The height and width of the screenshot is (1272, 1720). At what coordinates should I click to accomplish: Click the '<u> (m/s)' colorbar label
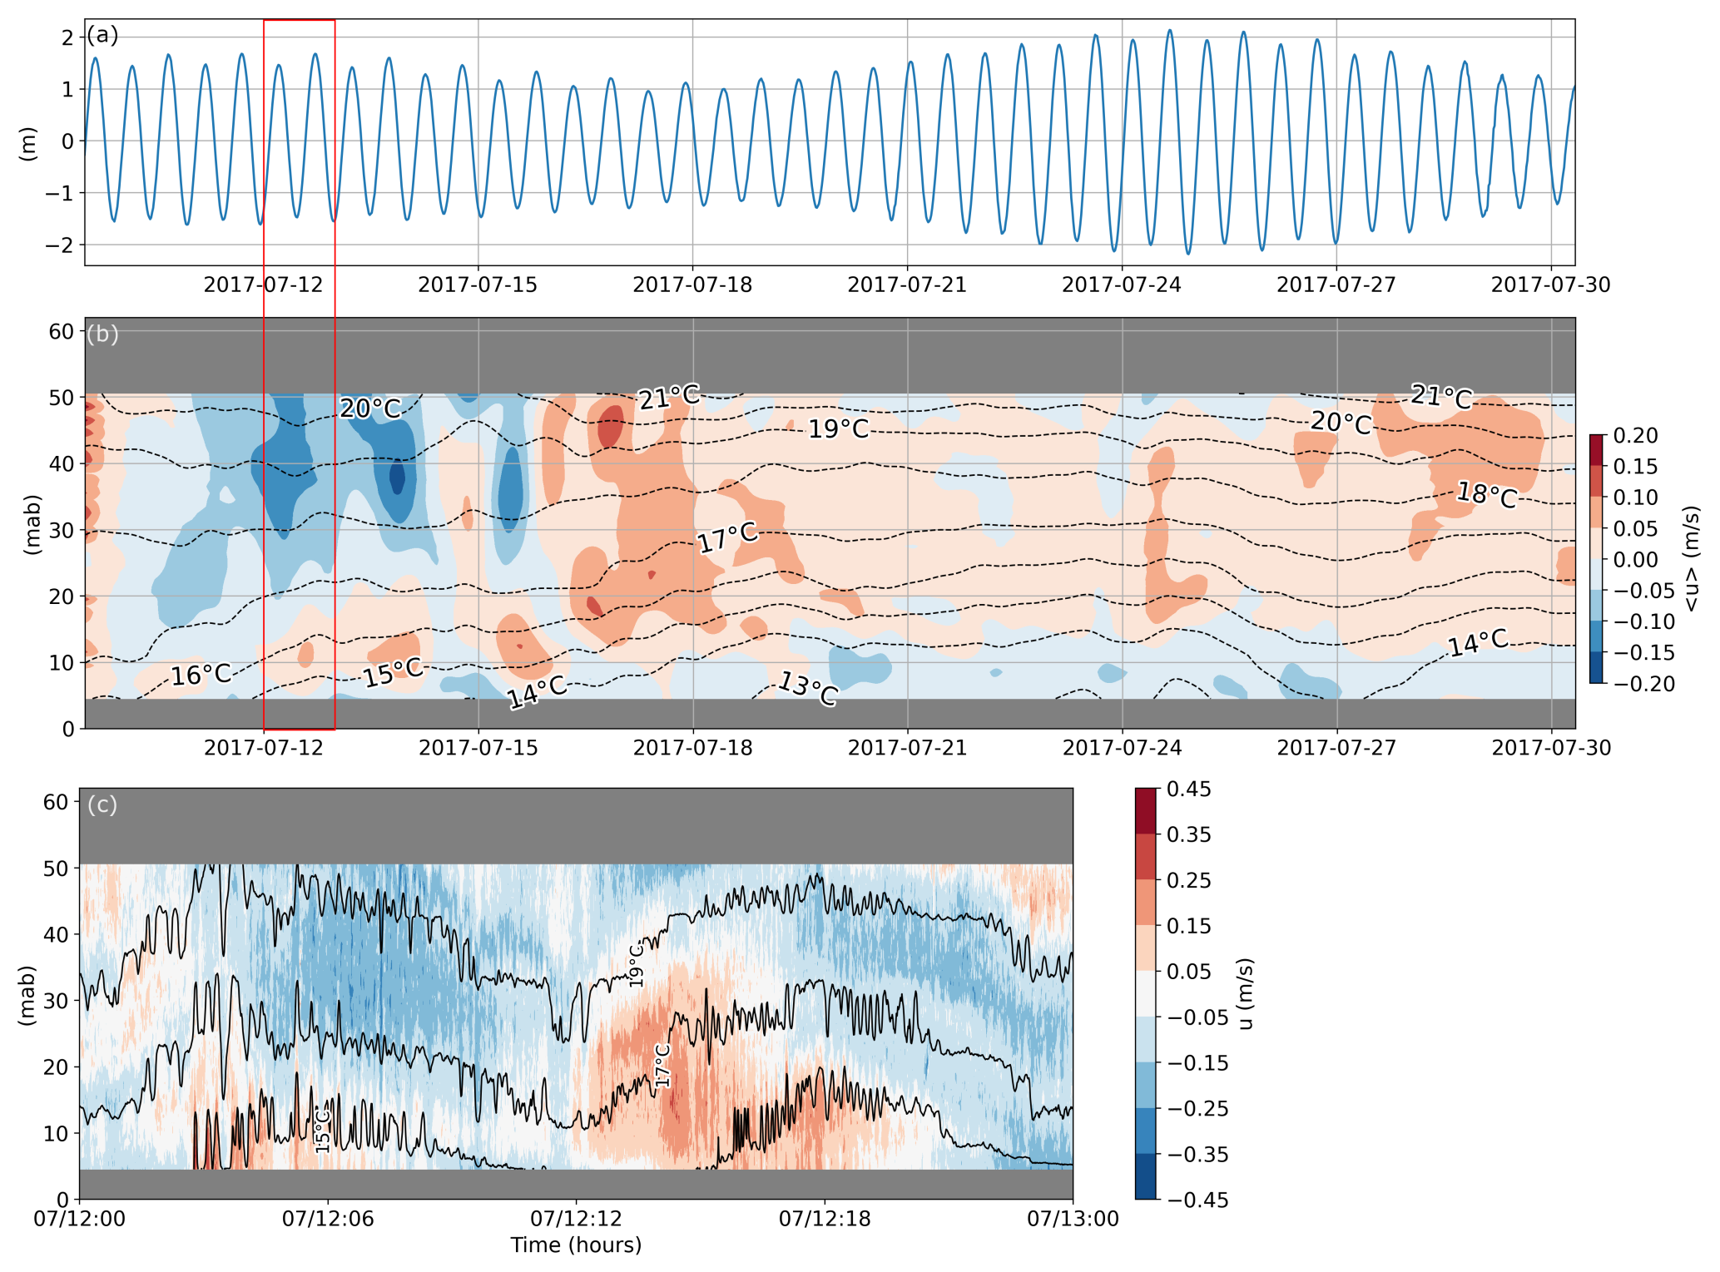[x=1690, y=558]
